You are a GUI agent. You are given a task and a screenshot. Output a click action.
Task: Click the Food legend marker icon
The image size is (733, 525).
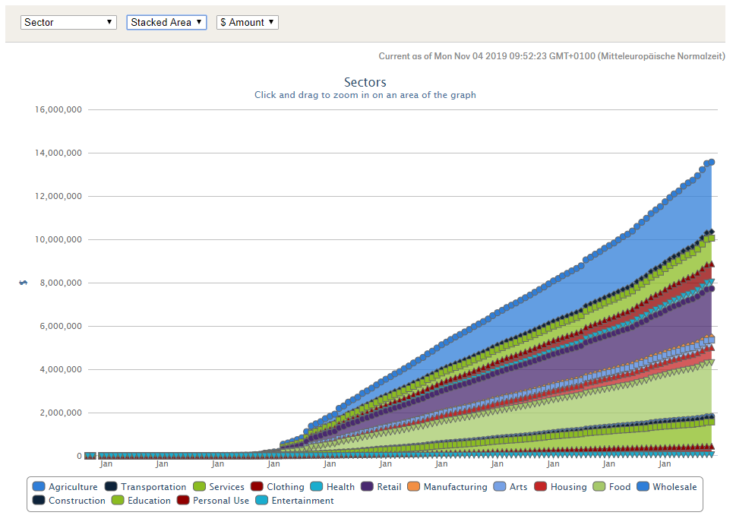pos(599,487)
